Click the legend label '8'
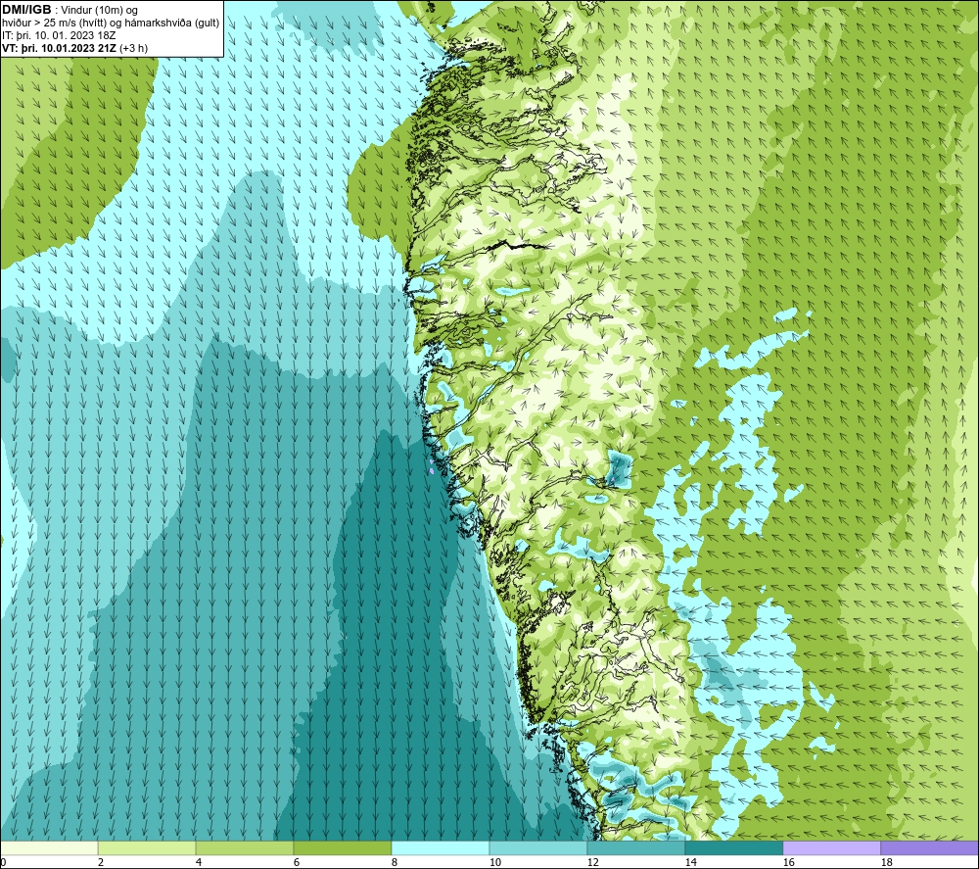979x869 pixels. [395, 863]
